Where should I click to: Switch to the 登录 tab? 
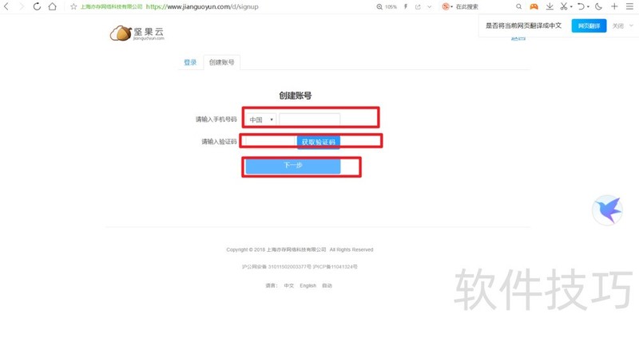pos(190,62)
